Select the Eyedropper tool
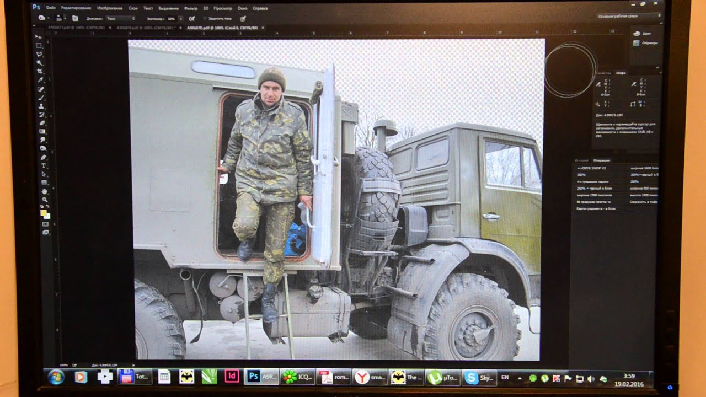This screenshot has height=397, width=706. tap(40, 80)
